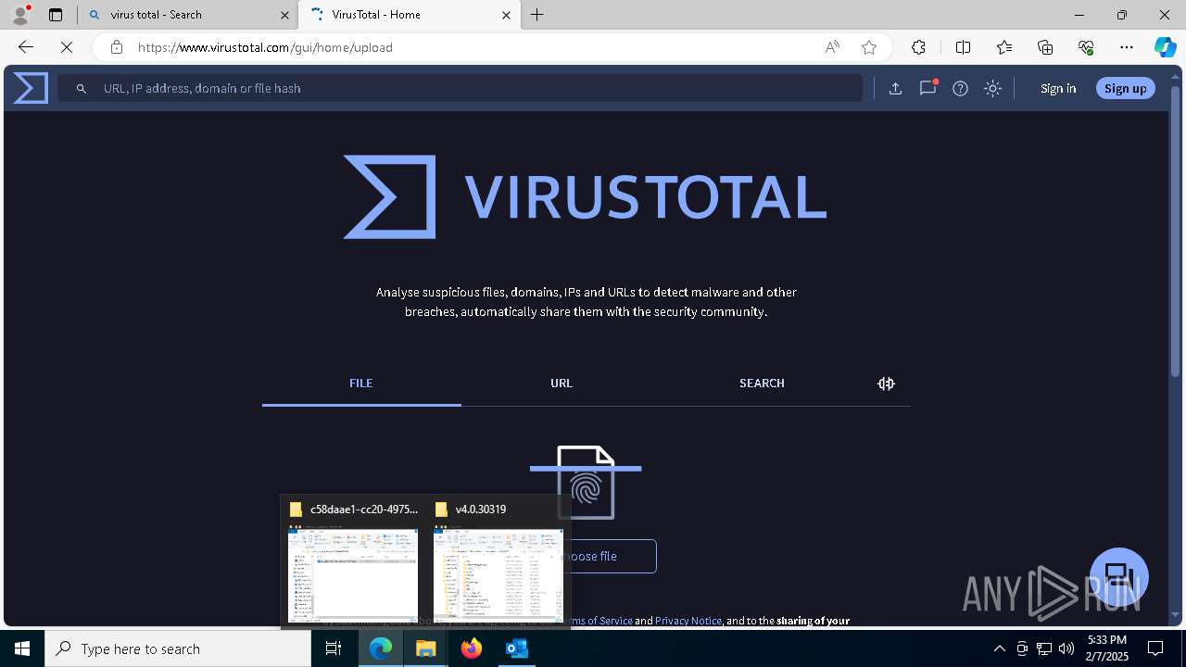
Task: Open Edge Settings and more menu
Action: (1127, 47)
